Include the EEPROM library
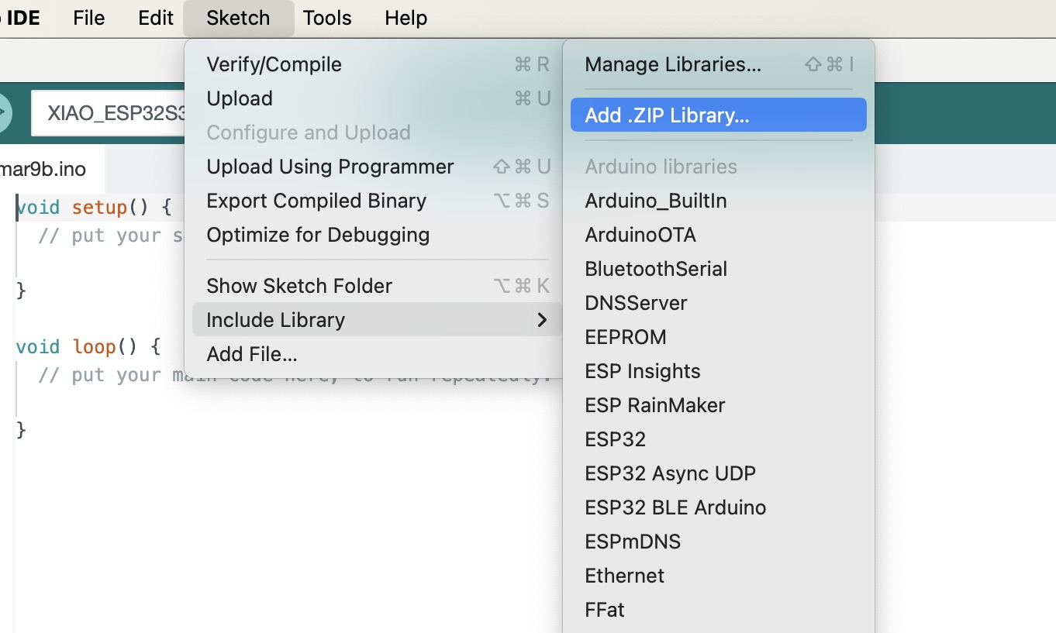 click(719, 337)
